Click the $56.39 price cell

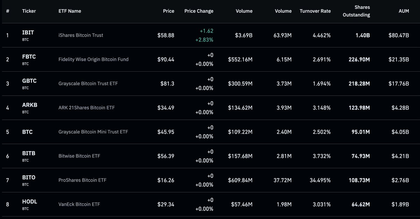[166, 156]
